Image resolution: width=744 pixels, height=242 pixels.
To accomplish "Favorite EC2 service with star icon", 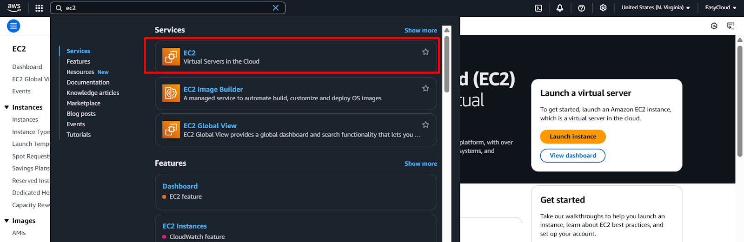I will pos(425,52).
